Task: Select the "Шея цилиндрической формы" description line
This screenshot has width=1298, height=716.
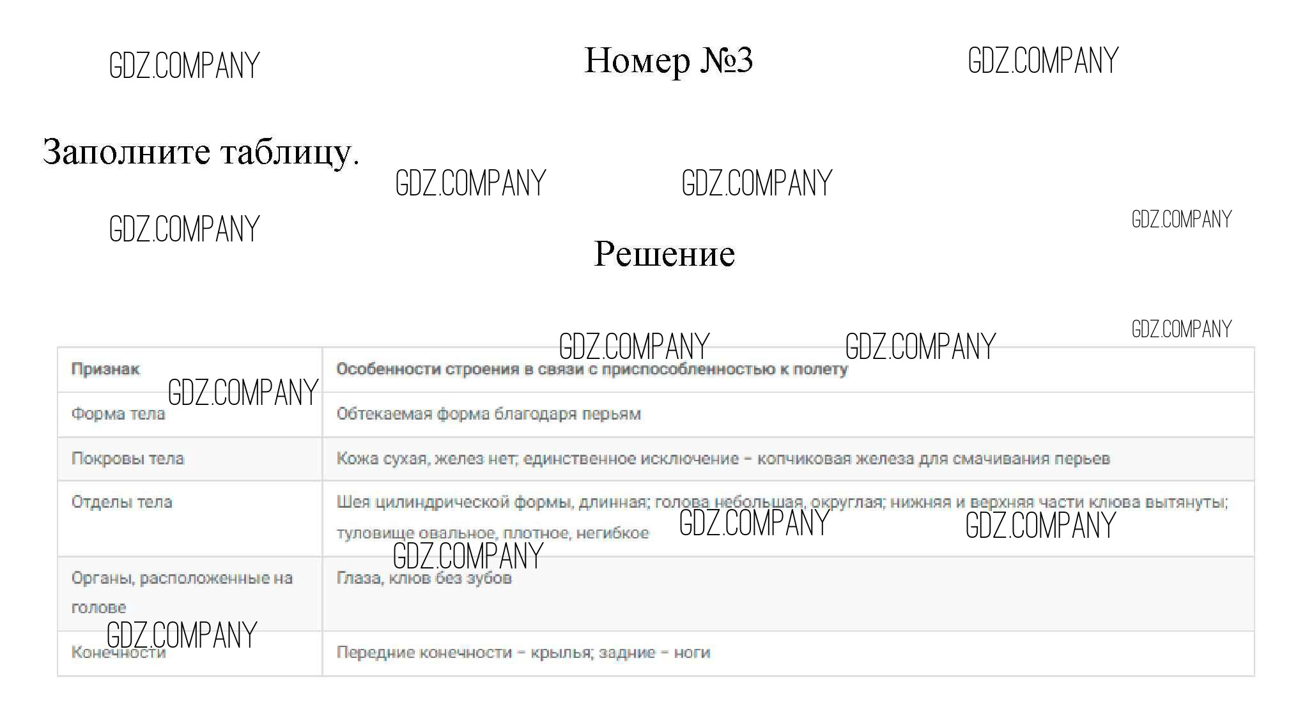Action: coord(782,502)
